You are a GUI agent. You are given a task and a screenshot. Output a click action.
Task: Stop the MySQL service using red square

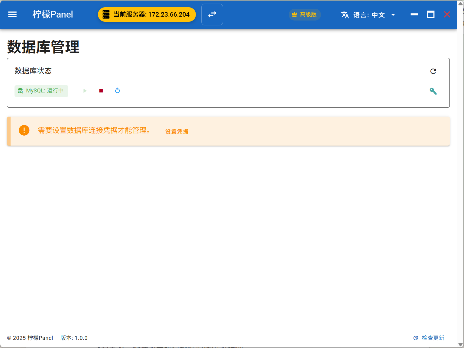point(101,91)
